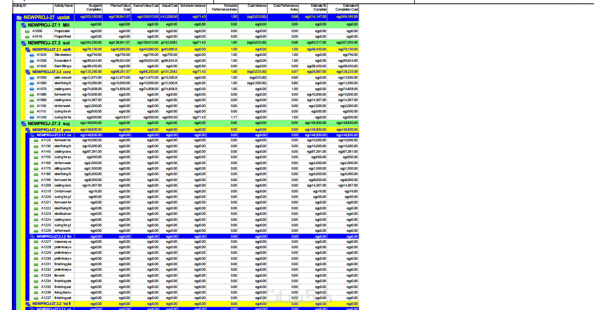Click project estimate at completion egp356,185.00

(347, 17)
